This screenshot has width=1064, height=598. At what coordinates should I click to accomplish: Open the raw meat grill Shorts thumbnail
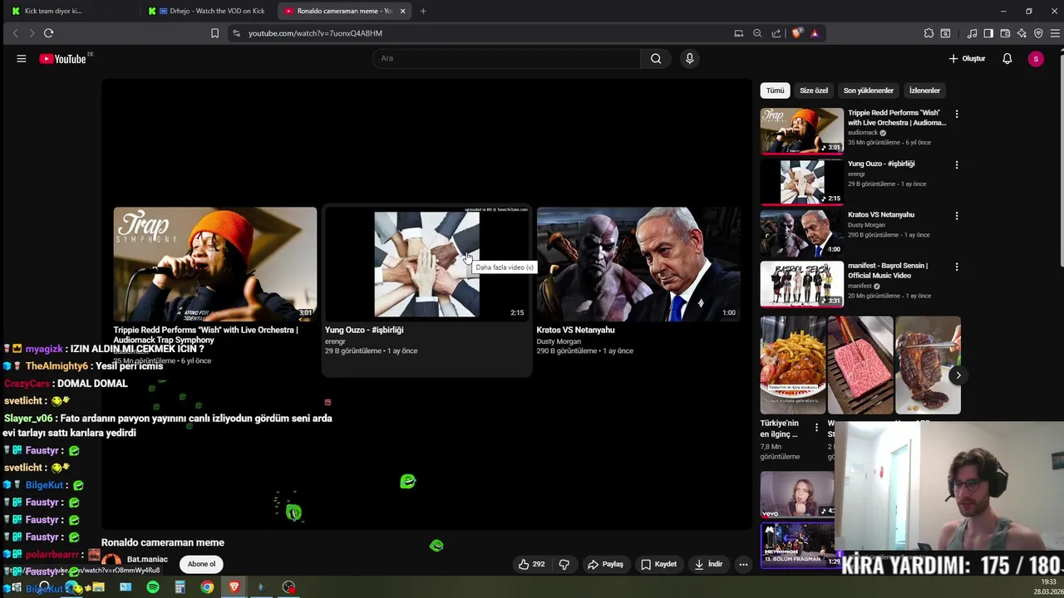[x=860, y=365]
